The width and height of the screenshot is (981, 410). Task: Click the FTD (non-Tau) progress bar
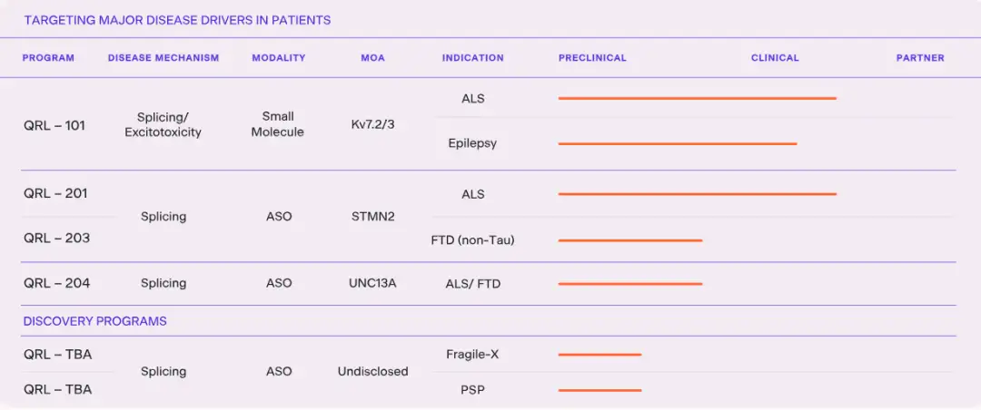click(x=630, y=240)
